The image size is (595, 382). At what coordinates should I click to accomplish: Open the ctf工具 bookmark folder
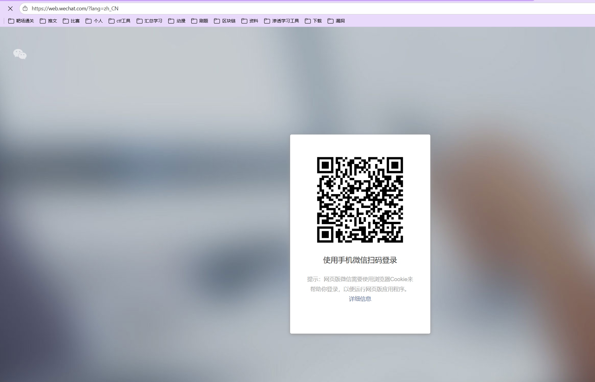point(120,21)
